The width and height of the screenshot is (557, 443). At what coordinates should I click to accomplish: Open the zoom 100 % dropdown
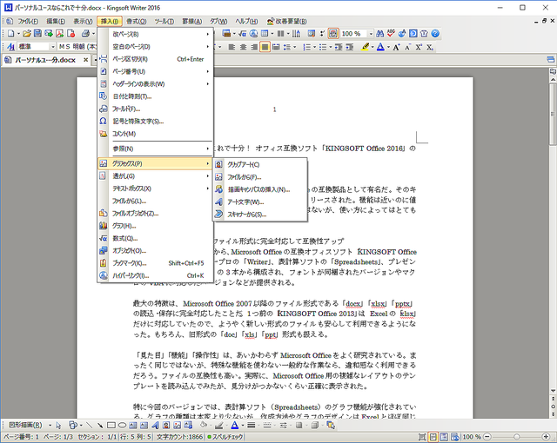[x=371, y=34]
